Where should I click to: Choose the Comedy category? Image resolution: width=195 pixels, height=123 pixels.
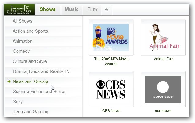[x=43, y=51]
